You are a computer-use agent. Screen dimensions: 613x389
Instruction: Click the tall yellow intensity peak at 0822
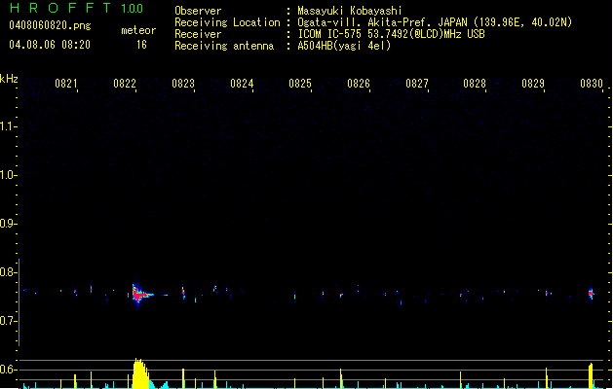[140, 373]
